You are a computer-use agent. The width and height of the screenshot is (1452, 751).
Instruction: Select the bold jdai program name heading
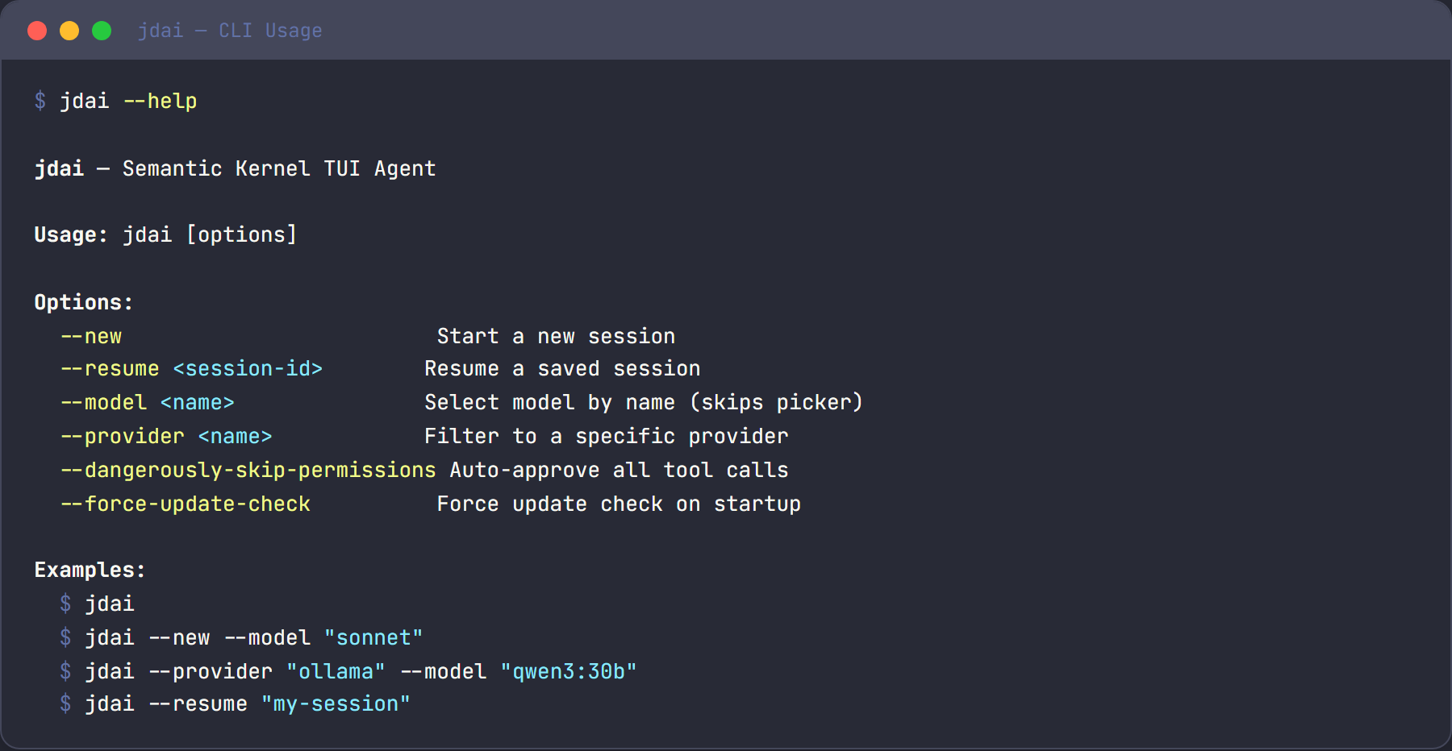(59, 168)
